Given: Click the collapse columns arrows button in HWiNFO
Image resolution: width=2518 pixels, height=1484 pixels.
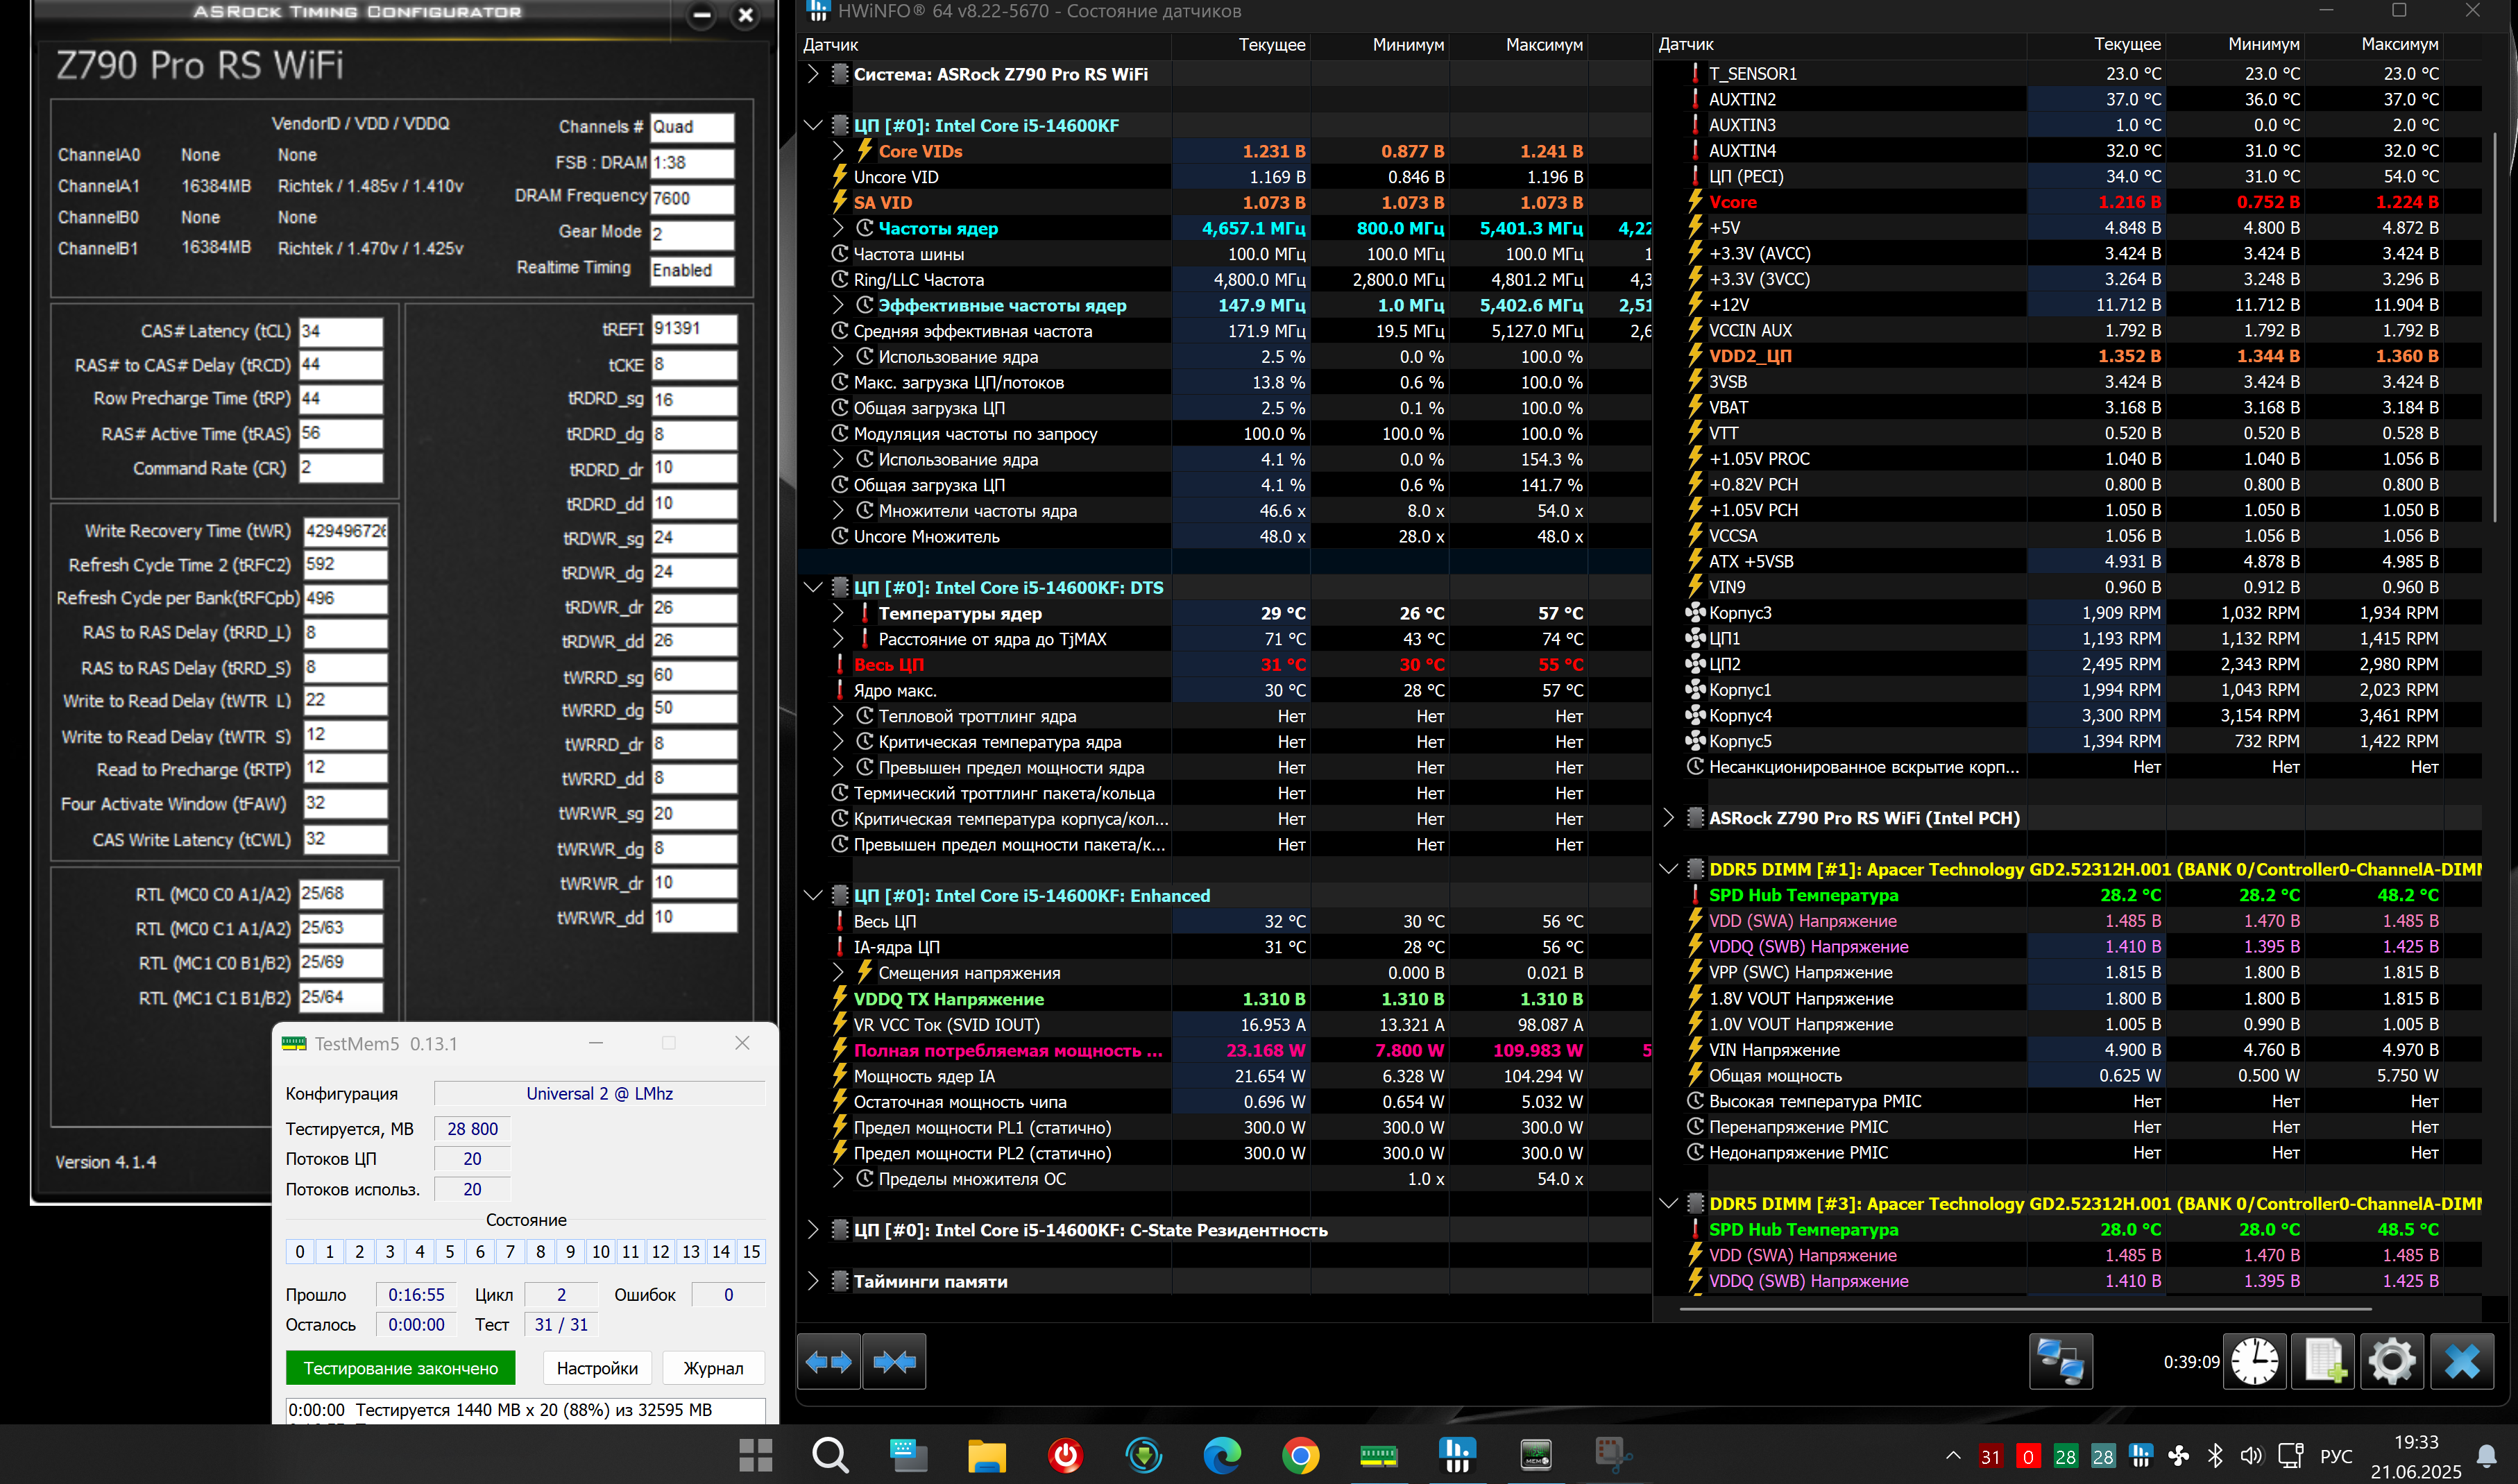Looking at the screenshot, I should (x=894, y=1361).
